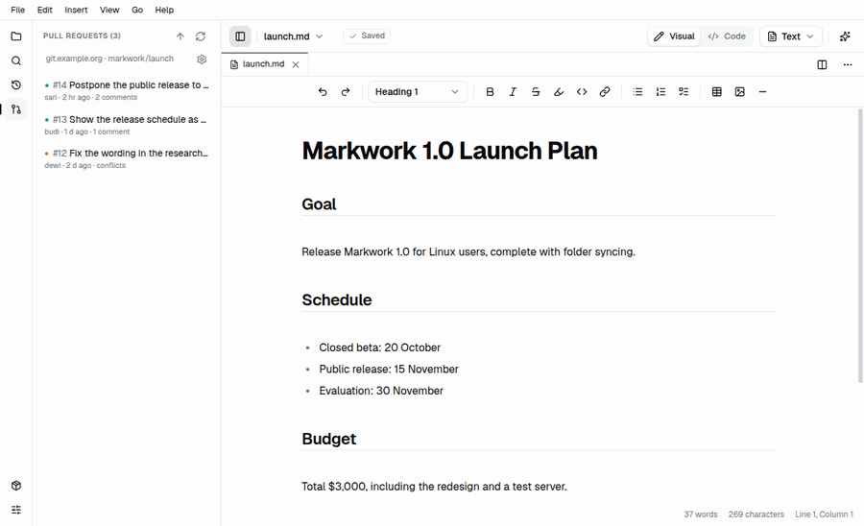Click the 'Evaluation: 30 November' bullet
The width and height of the screenshot is (864, 526).
(381, 391)
